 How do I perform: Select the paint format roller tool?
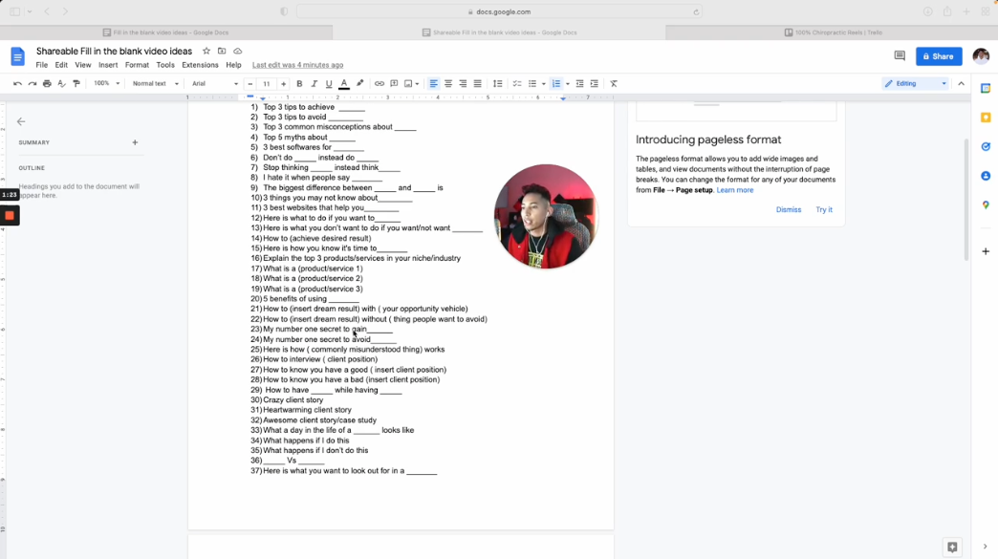pos(76,84)
